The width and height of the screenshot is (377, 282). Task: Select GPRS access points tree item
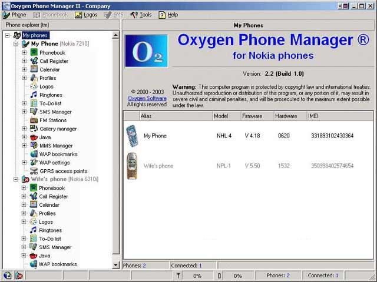coord(63,171)
